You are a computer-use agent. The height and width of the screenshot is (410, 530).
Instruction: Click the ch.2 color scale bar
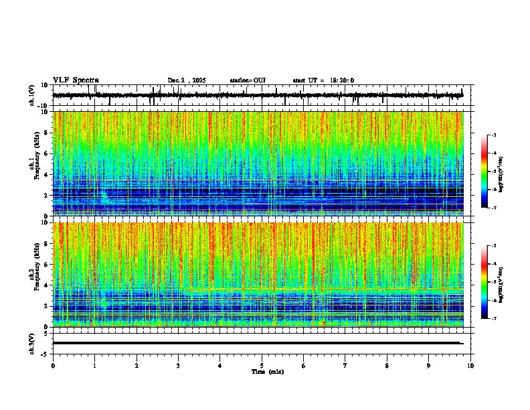(484, 282)
